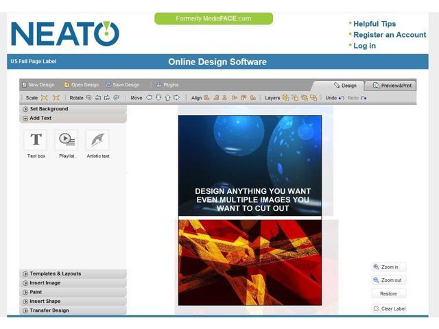Click the Move right arrow icon
This screenshot has width=439, height=329.
tap(176, 98)
